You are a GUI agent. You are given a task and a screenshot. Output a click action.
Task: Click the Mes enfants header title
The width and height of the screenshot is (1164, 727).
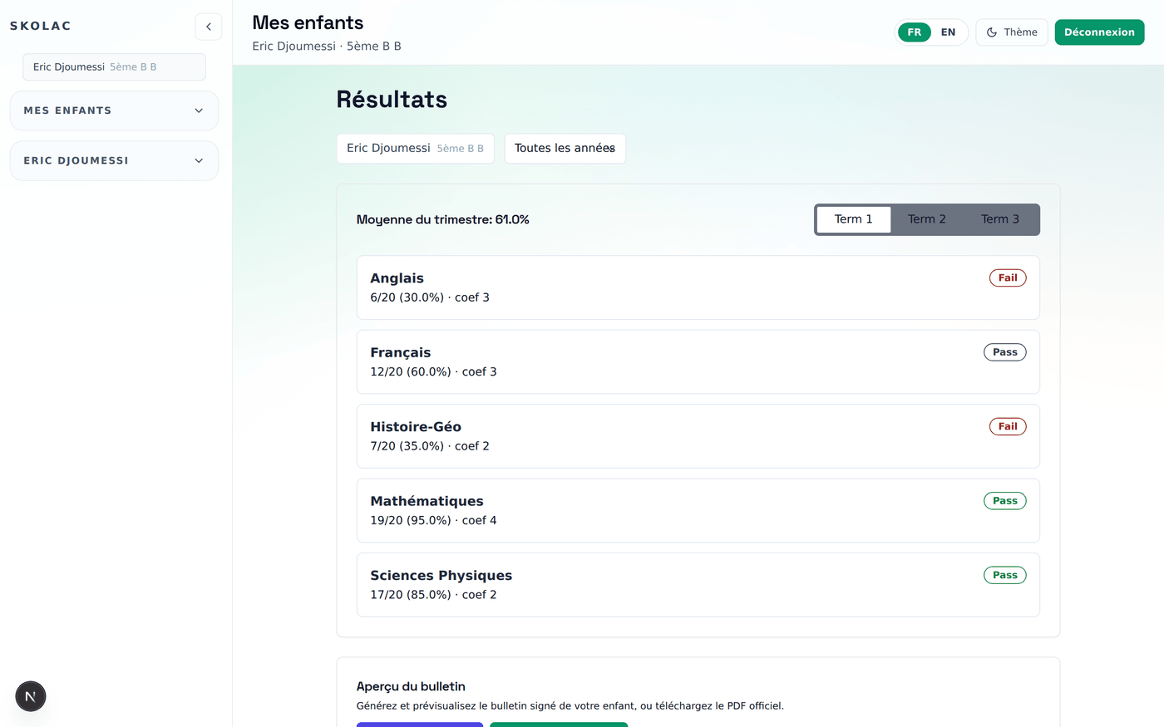coord(308,23)
